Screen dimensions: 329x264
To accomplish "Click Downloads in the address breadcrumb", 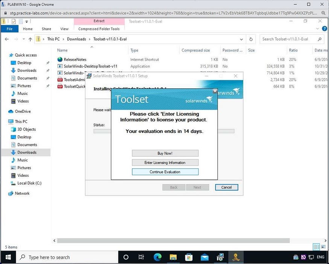I will (x=77, y=39).
